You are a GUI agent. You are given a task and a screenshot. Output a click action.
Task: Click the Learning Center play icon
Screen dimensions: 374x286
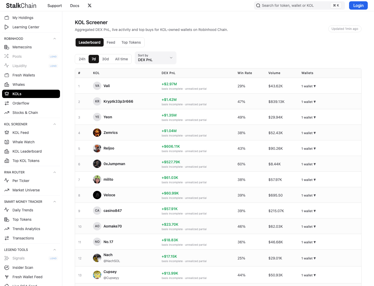tap(7, 27)
